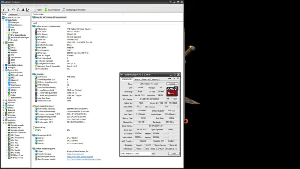Expand the Szoftver tree node
Screen dimensions: 300x169
(3, 113)
